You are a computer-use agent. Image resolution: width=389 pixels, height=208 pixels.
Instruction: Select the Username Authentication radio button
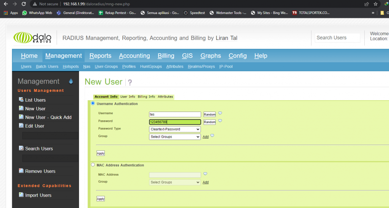pos(93,103)
